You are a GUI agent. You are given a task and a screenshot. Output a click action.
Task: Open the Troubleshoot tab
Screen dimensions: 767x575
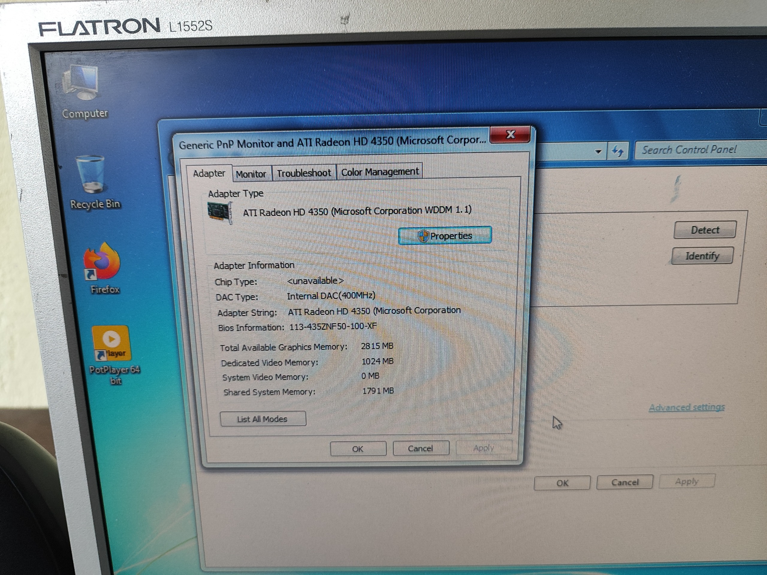pyautogui.click(x=304, y=173)
